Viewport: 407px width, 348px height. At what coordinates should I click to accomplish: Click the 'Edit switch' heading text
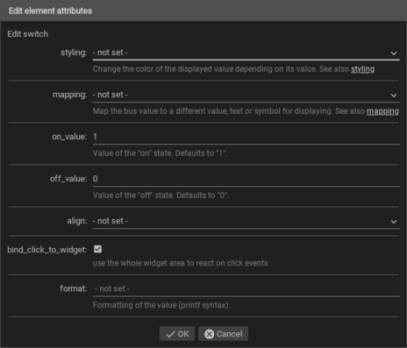pyautogui.click(x=28, y=34)
